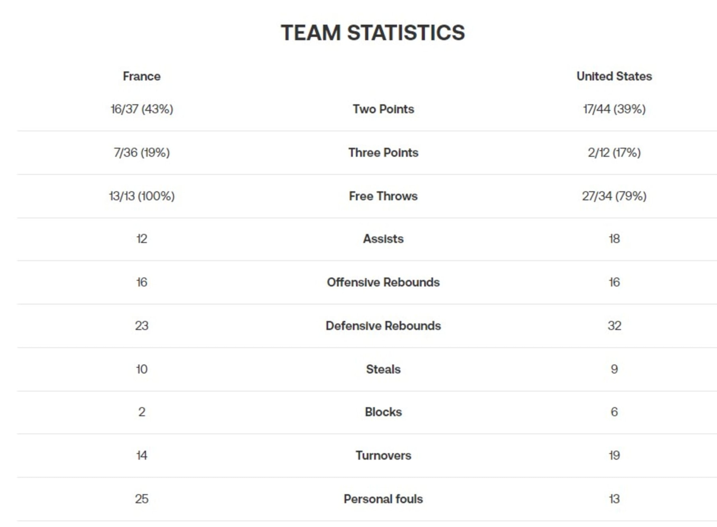Click the Two Points row label
Viewport: 717px width, 527px height.
coord(383,109)
